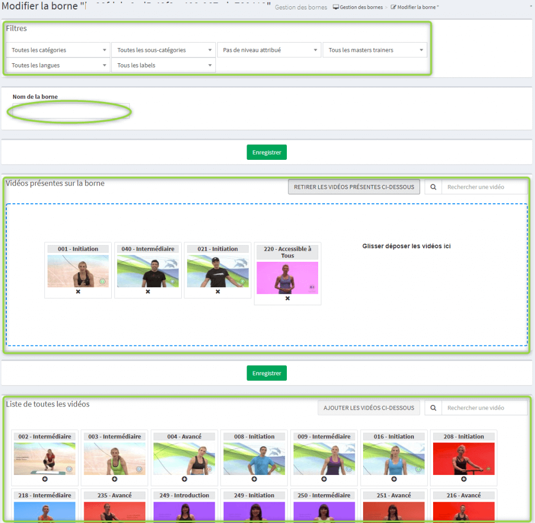Open the Pas de niveau attribué dropdown
Screen dimensions: 535x523
[x=269, y=50]
